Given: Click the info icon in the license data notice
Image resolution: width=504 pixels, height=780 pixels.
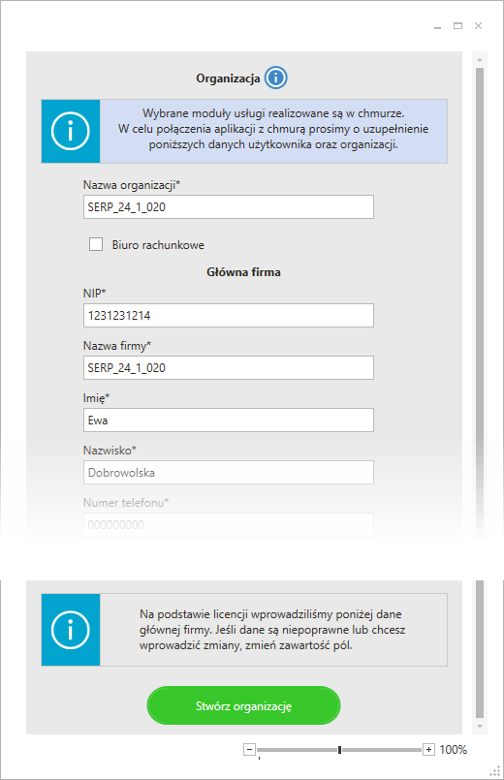Looking at the screenshot, I should pyautogui.click(x=70, y=629).
